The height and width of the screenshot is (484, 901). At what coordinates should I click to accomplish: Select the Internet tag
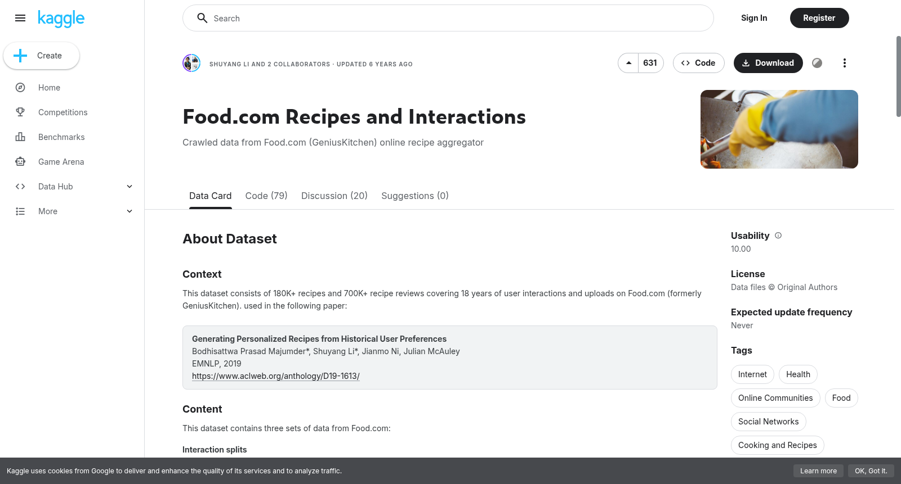point(752,374)
